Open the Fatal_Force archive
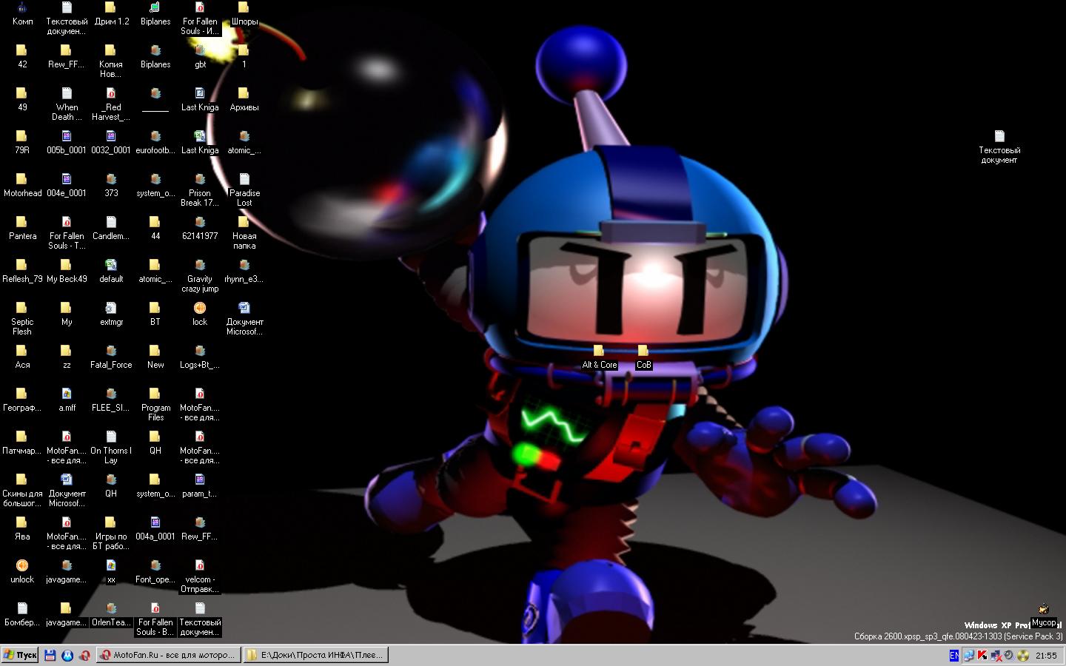The width and height of the screenshot is (1066, 666). (x=111, y=357)
